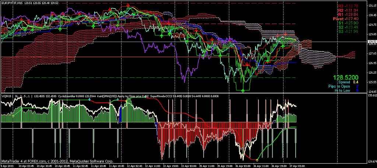The height and width of the screenshot is (168, 377).
Task: Click the 130.45 price axis label
Action: tap(372, 15)
